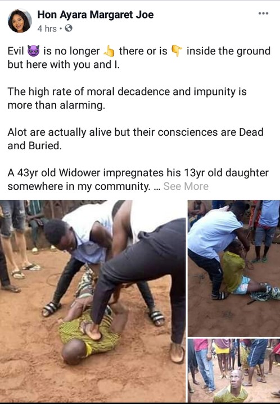The image size is (280, 404).
Task: Click the "4 hrs" post timestamp
Action: click(x=47, y=29)
